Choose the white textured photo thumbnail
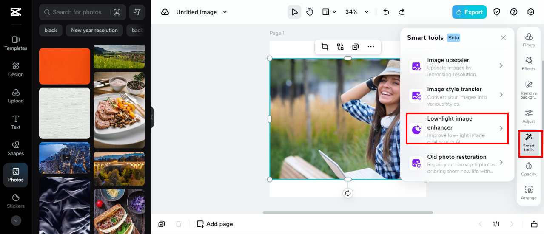Screen dimensions: 544x234 tap(65, 113)
